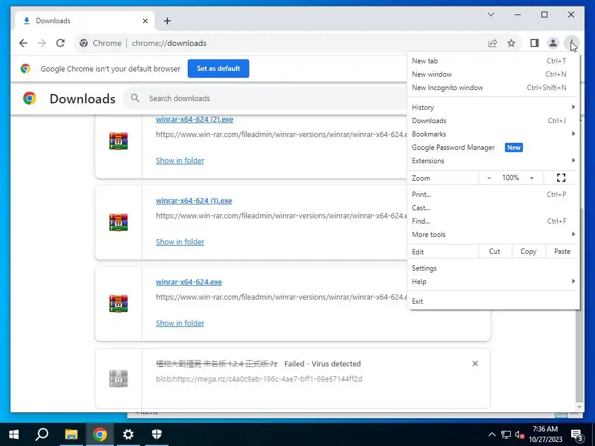
Task: Select New window menu item
Action: [493, 74]
